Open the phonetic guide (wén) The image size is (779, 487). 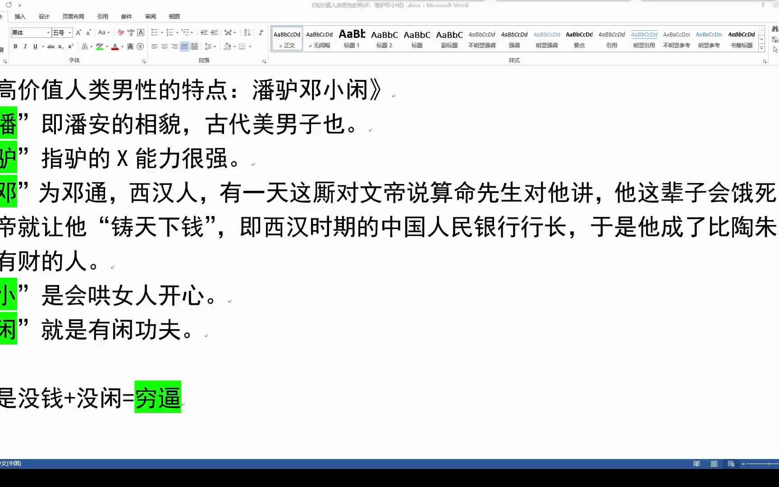coord(131,32)
